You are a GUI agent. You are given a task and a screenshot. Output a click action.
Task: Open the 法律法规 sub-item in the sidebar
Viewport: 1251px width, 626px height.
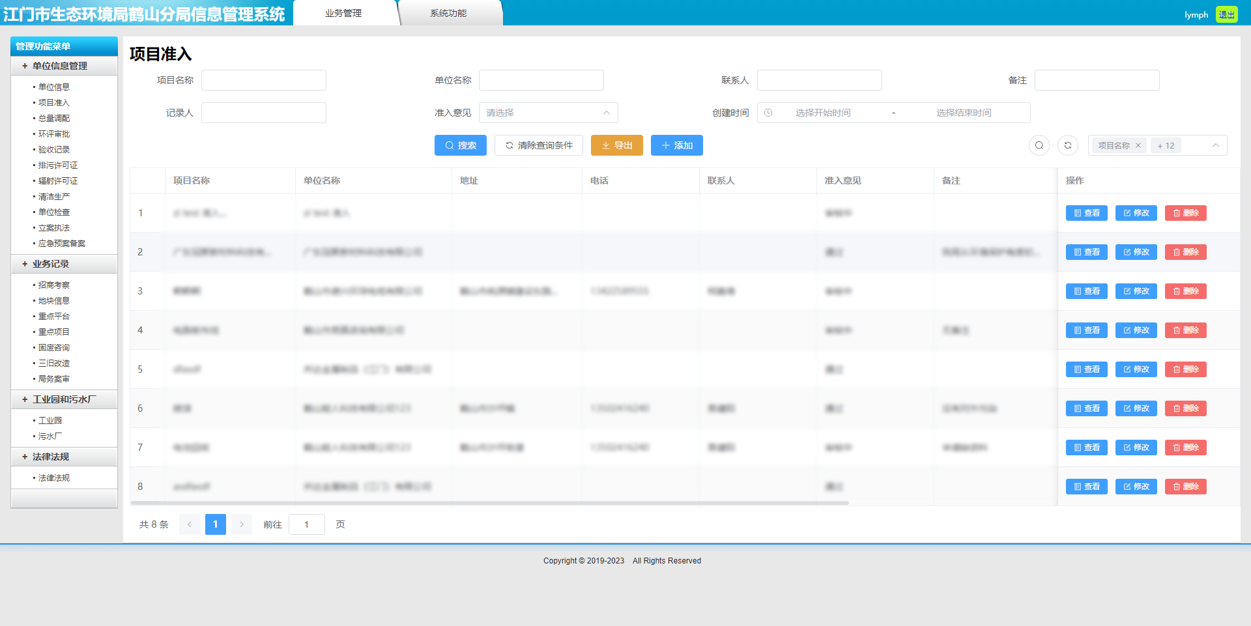pyautogui.click(x=53, y=477)
